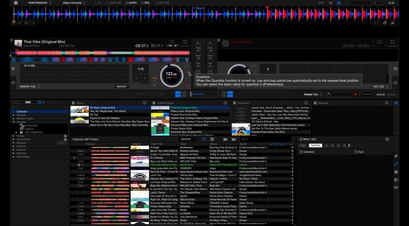Viewport: 409px width, 226px height.
Task: Play deck 1 with play button
Action: (x=154, y=85)
